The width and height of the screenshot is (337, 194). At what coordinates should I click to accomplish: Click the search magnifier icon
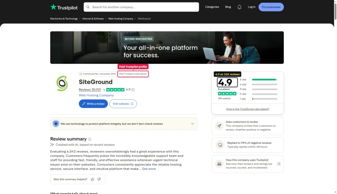tap(88, 7)
